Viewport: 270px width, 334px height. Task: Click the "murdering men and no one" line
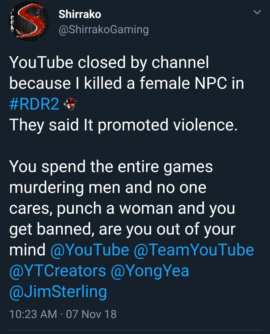(x=108, y=188)
